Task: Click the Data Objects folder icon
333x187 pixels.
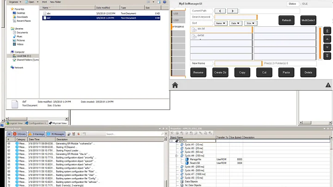Action: click(182, 181)
